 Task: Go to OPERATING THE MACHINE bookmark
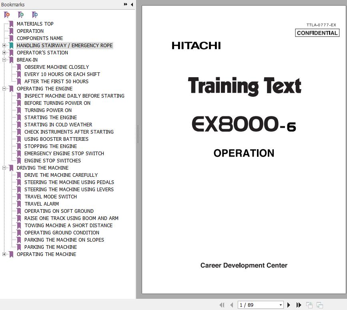[46, 254]
